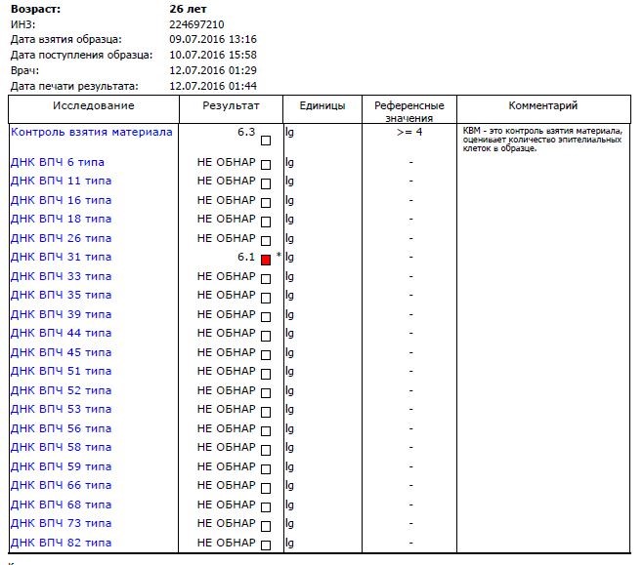The width and height of the screenshot is (644, 565).
Task: Tick the checkbox under the 6.3 control result
Action: pos(266,142)
